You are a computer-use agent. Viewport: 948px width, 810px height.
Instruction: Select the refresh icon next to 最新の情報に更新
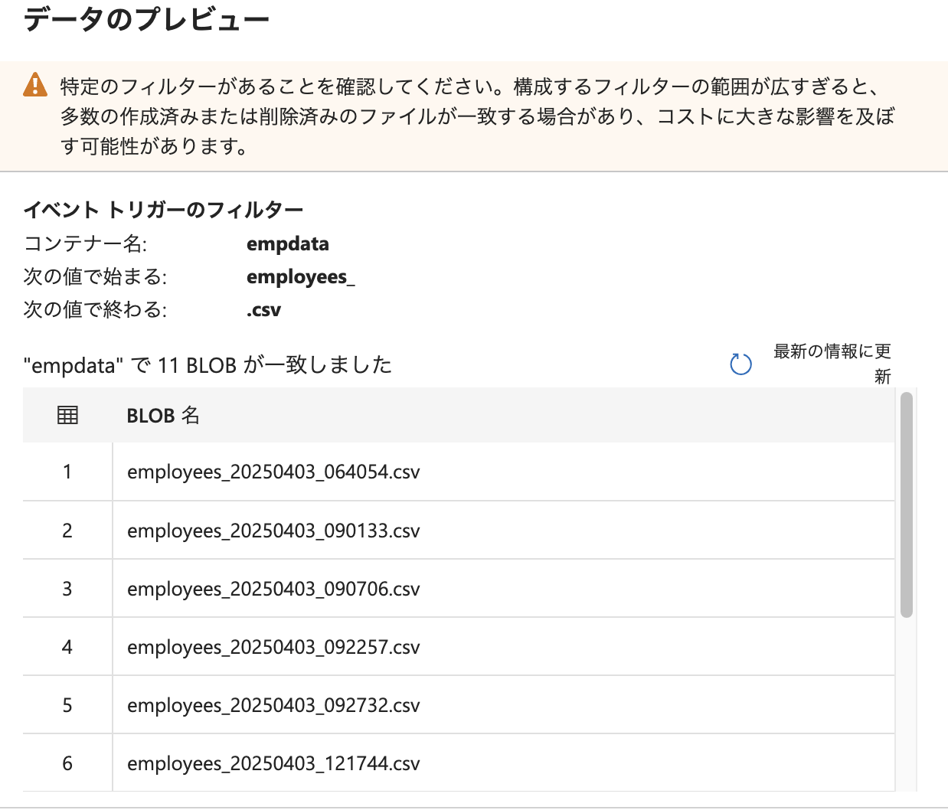[740, 364]
